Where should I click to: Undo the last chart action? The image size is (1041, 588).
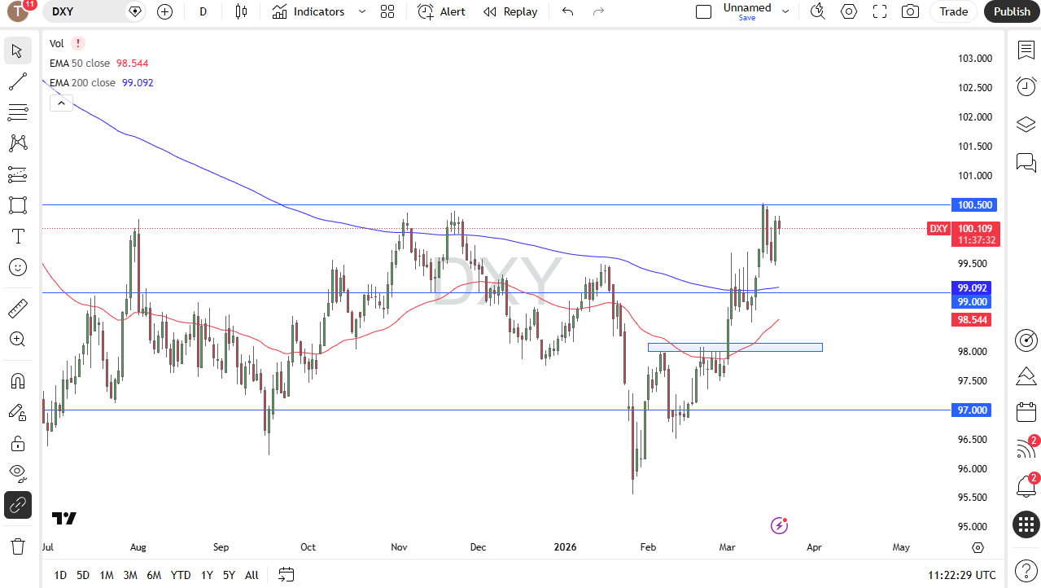click(568, 11)
